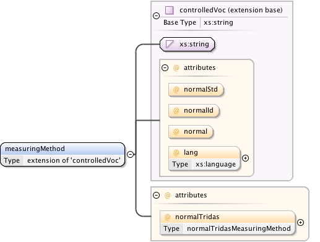This screenshot has width=320, height=242.
Task: Click the controlledVoc complex type square icon
Action: [170, 10]
